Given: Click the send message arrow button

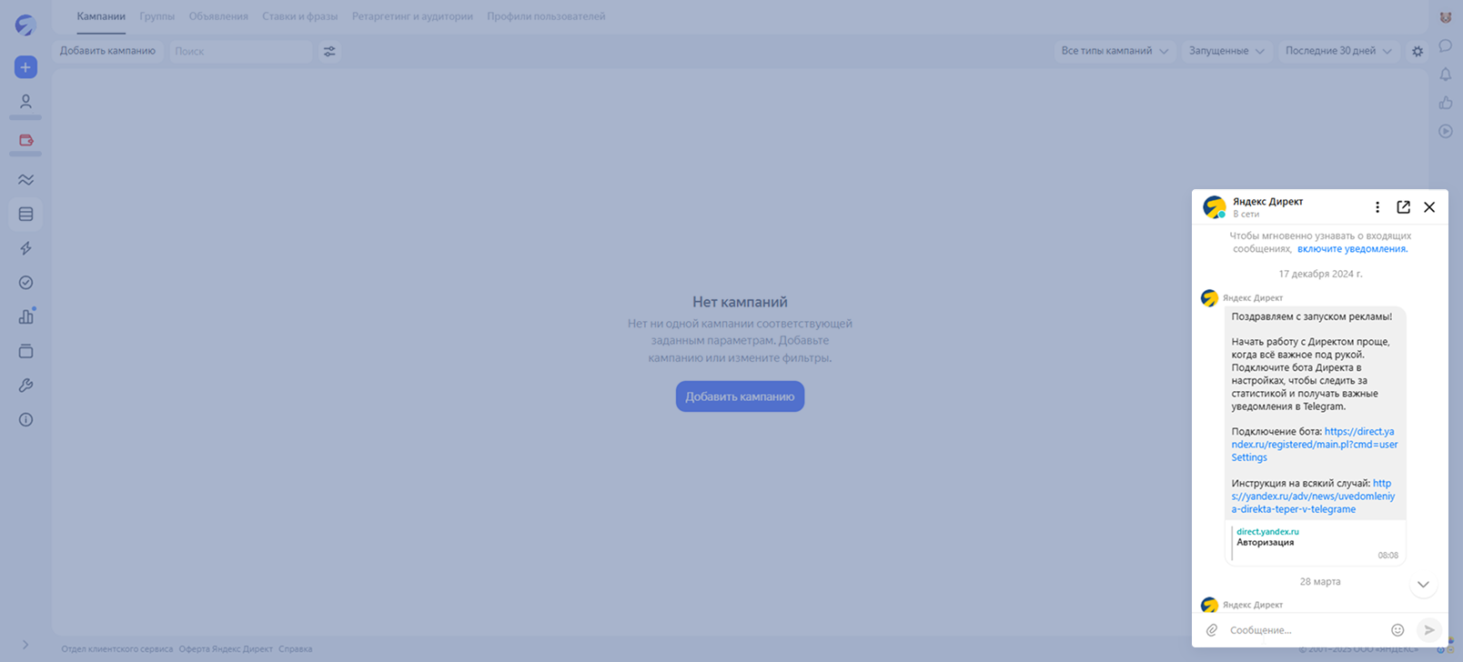Looking at the screenshot, I should point(1429,630).
